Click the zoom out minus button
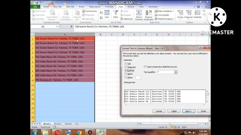 [x=189, y=127]
